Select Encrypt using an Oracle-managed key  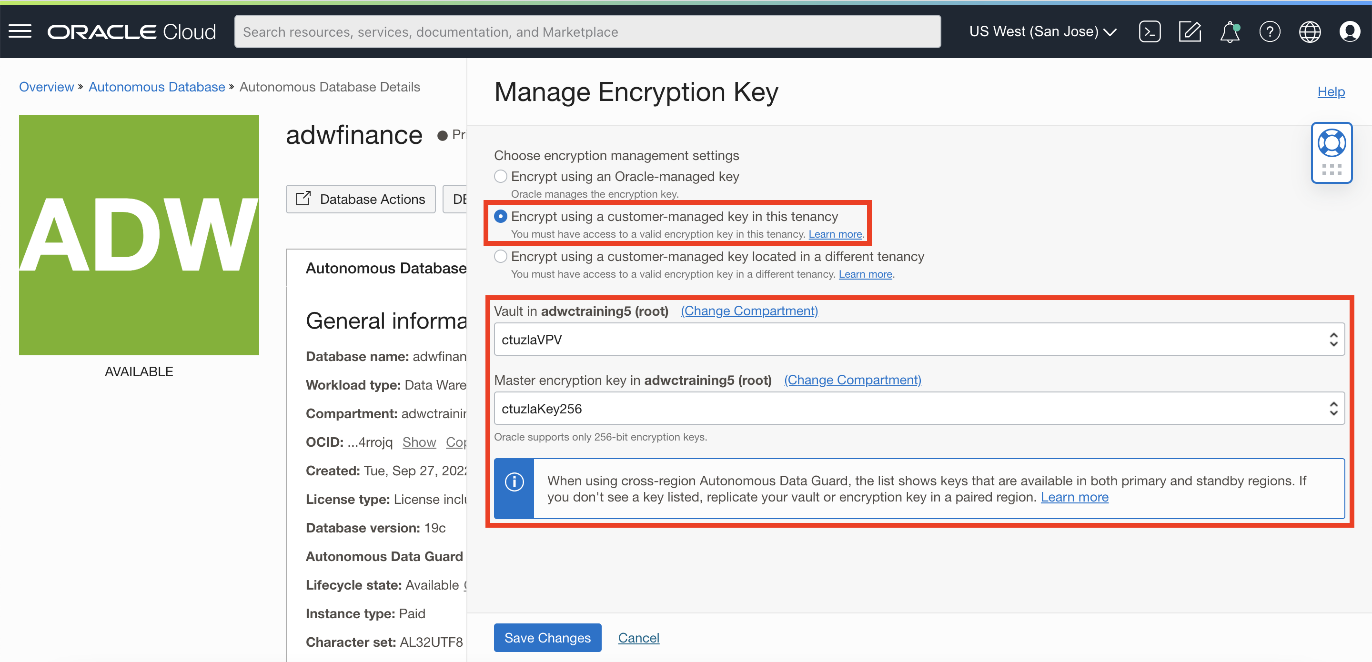point(500,176)
